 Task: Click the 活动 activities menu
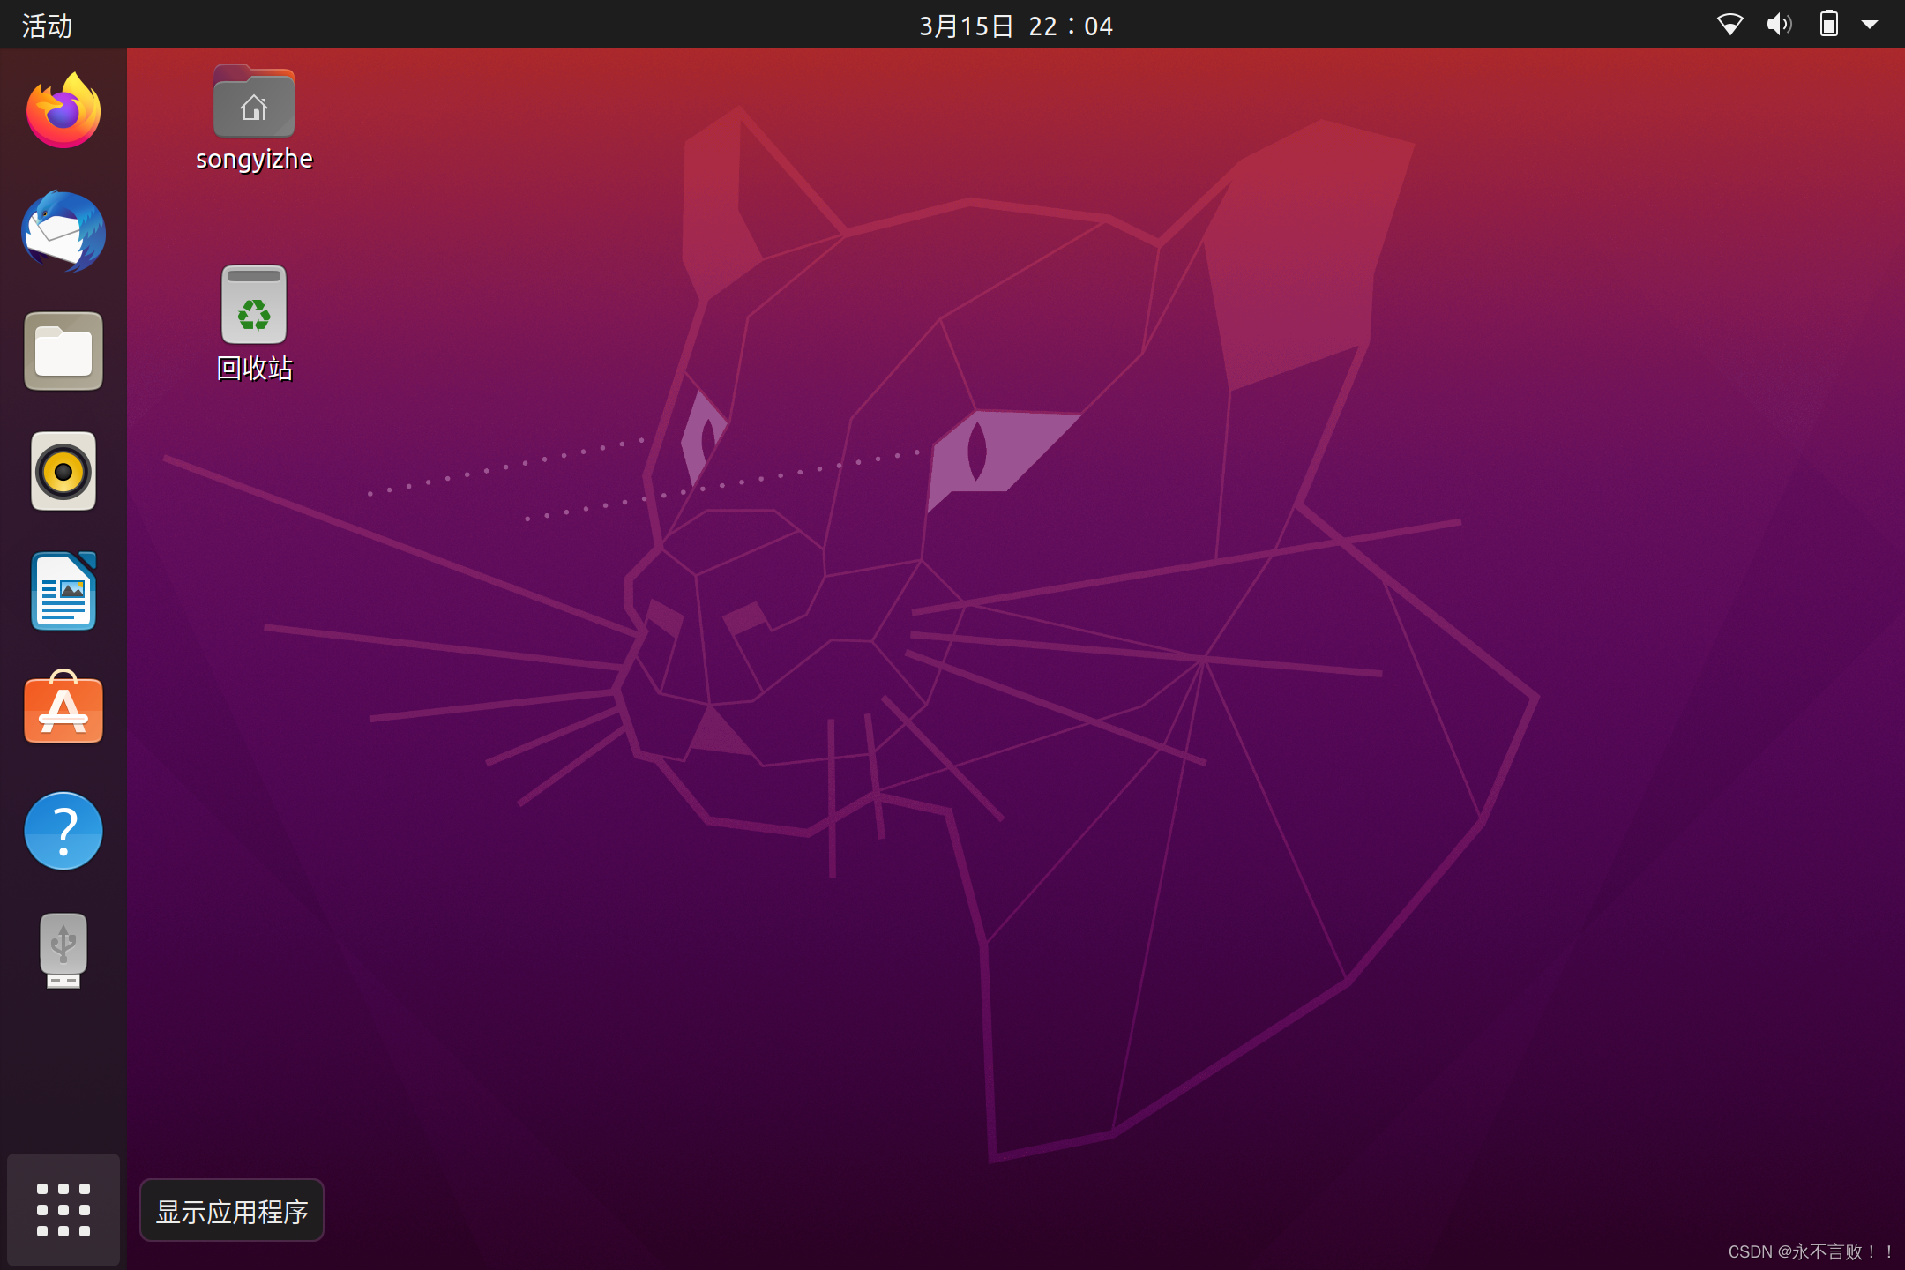tap(47, 26)
